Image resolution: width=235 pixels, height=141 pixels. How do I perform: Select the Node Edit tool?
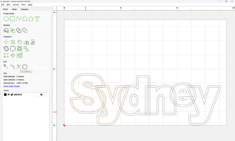pos(6,66)
